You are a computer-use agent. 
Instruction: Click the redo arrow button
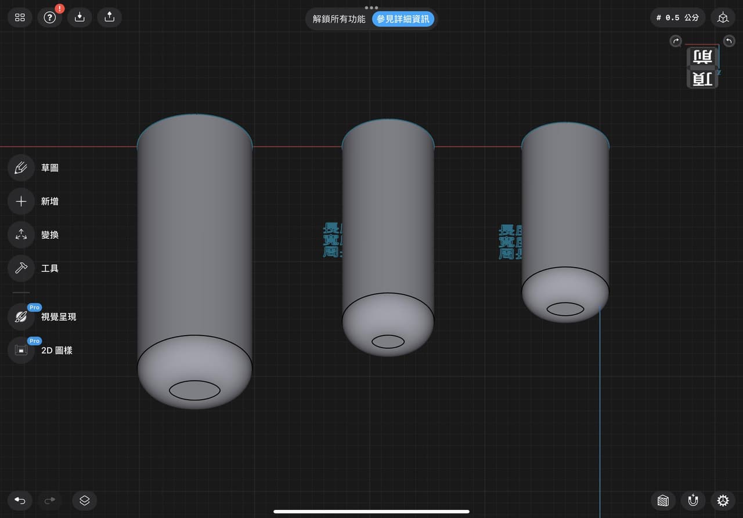pos(50,500)
